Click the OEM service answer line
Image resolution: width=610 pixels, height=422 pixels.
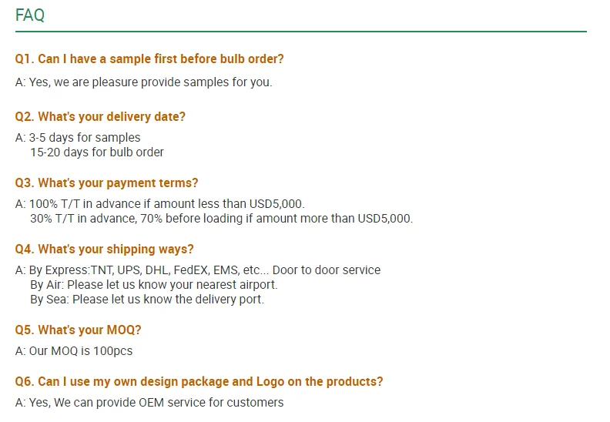tap(149, 403)
